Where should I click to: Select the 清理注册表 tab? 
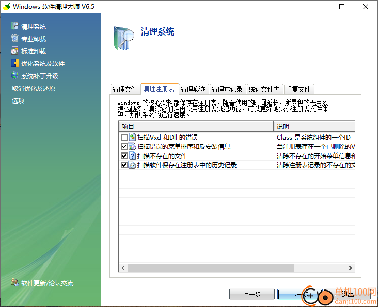(x=160, y=89)
